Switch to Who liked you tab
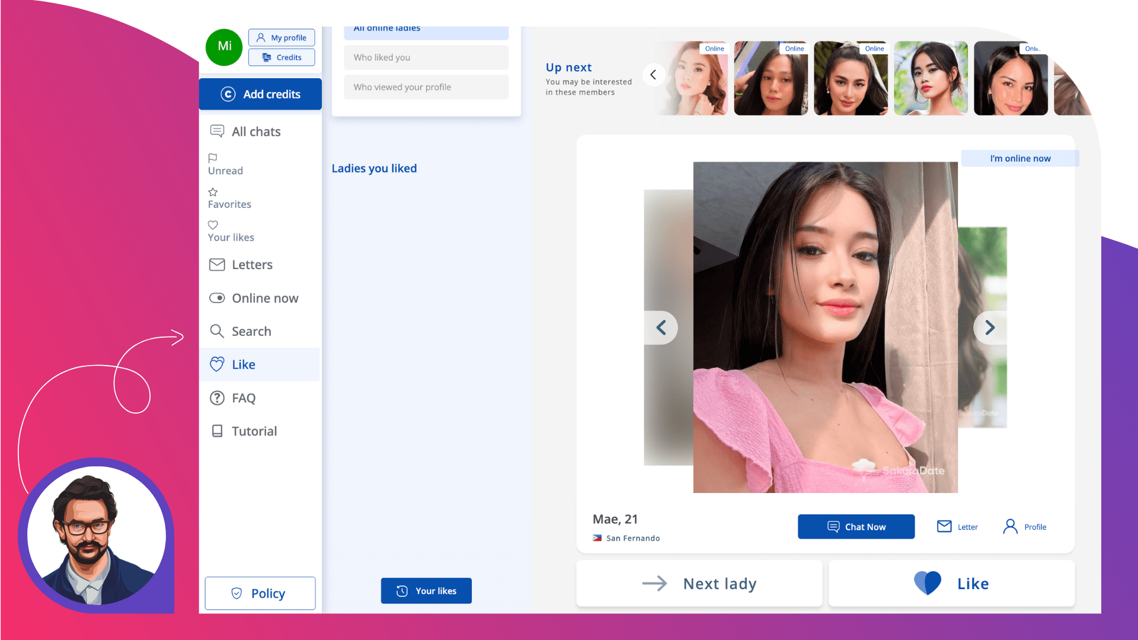This screenshot has width=1138, height=640. coord(426,57)
